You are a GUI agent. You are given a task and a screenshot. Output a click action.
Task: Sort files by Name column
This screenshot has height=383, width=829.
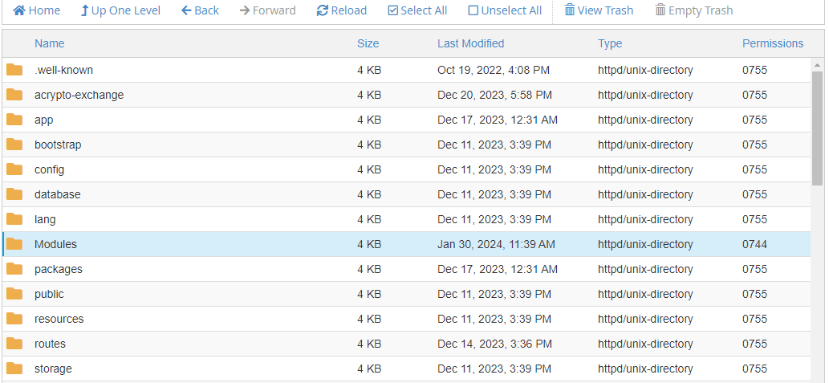click(x=50, y=43)
